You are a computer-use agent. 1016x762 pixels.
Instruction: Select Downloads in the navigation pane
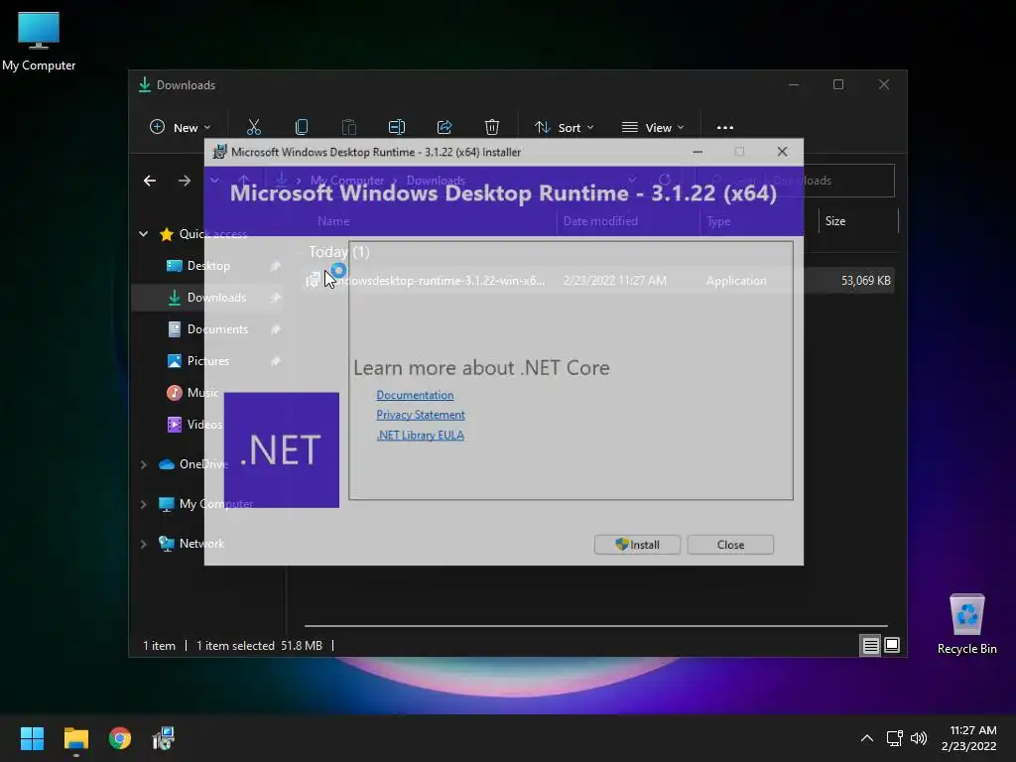[x=208, y=298]
